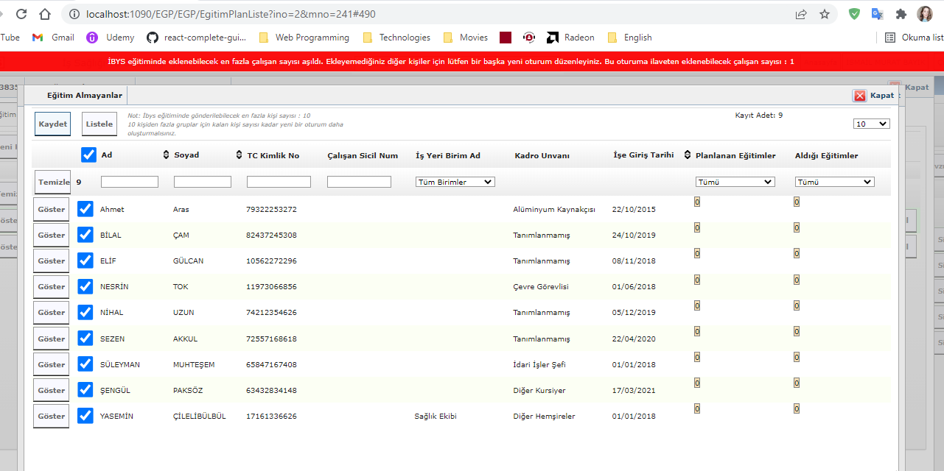The image size is (944, 471).
Task: Bookmark page with the star icon
Action: point(824,14)
